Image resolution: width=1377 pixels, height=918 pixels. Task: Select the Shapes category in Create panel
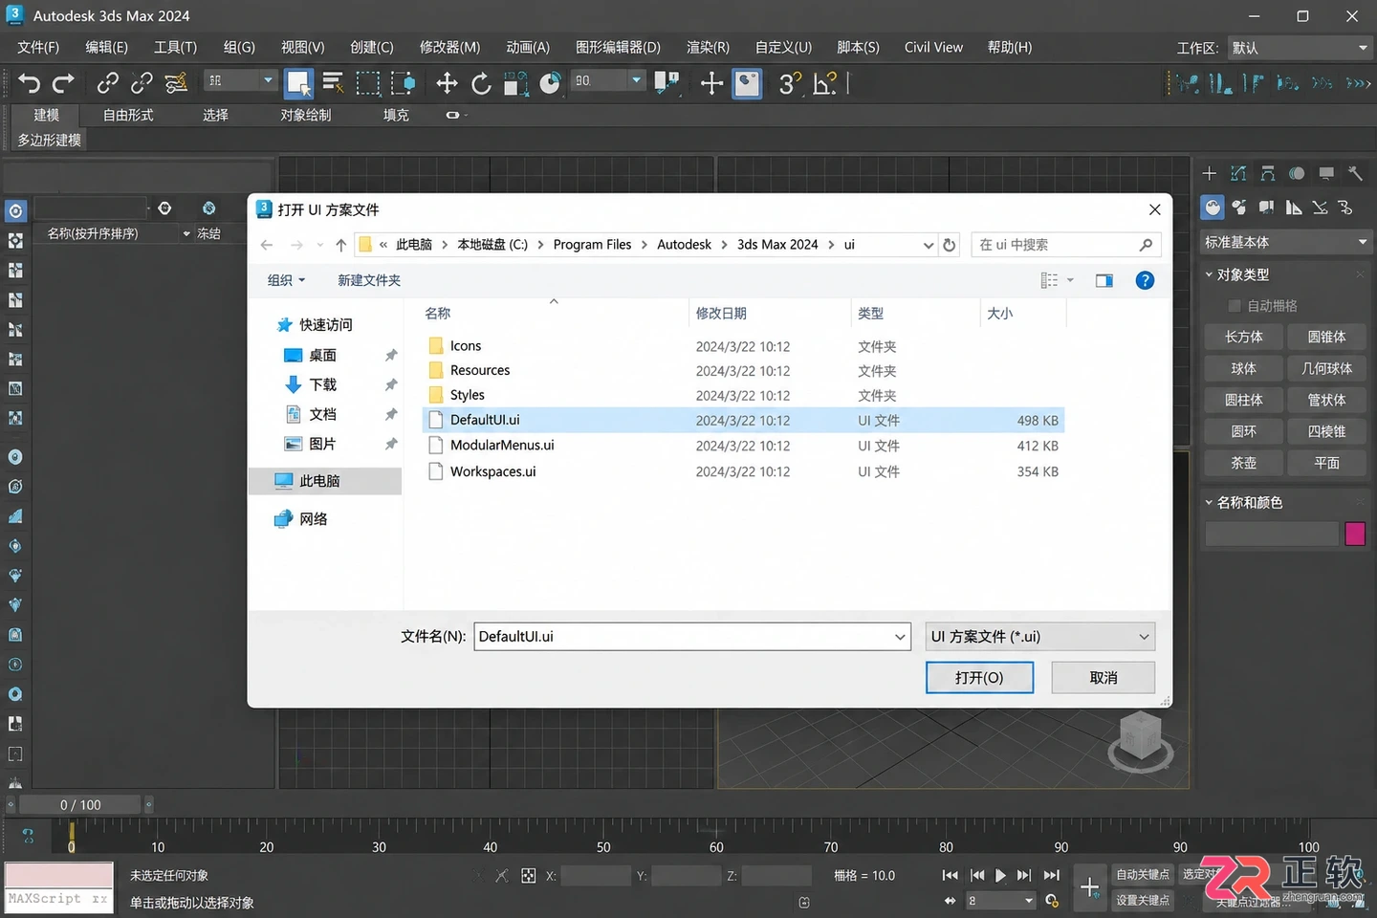click(1239, 208)
